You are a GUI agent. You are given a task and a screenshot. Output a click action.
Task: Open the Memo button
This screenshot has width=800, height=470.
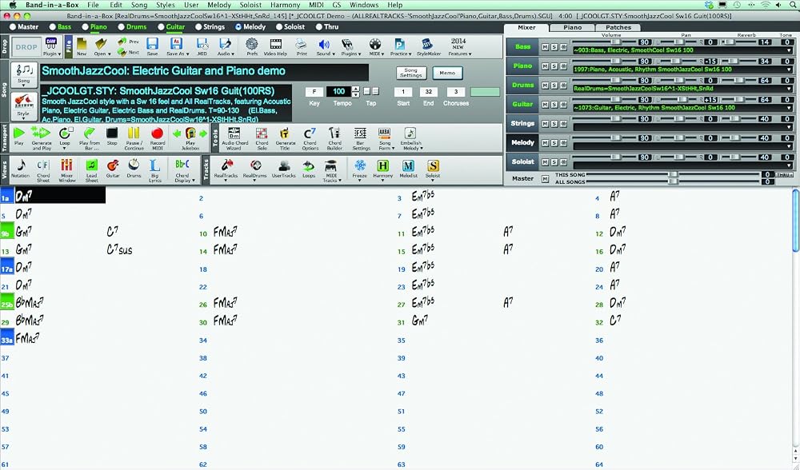447,73
